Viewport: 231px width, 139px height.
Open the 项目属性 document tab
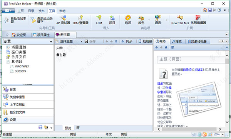pyautogui.click(x=41, y=35)
